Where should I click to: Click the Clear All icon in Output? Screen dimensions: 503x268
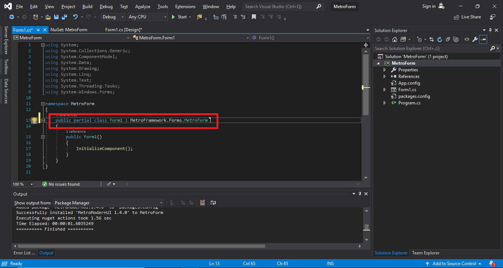pyautogui.click(x=202, y=203)
